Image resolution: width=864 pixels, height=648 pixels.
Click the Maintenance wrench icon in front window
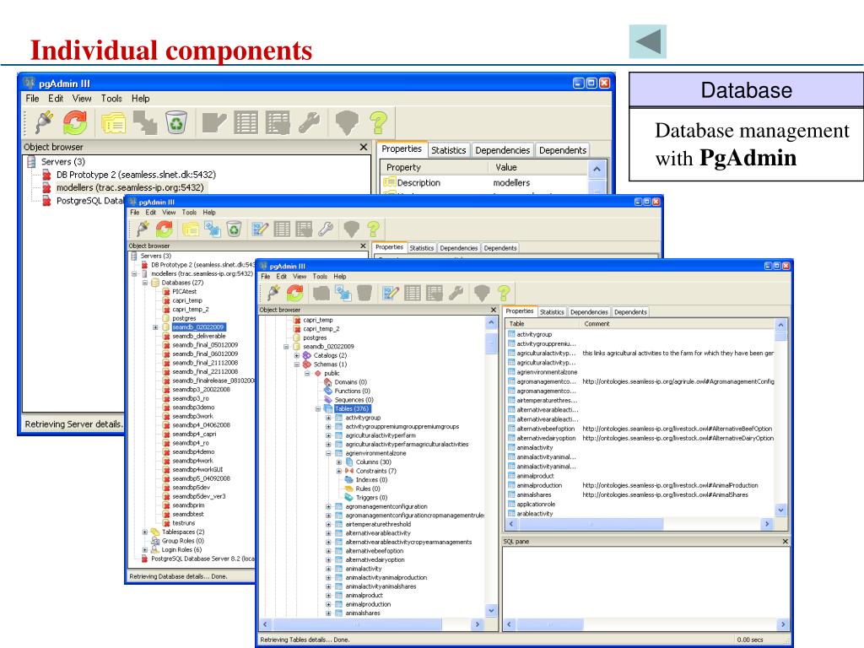coord(456,293)
